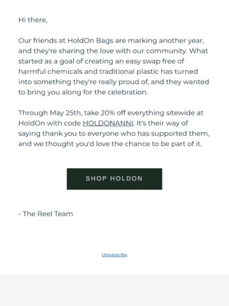Click 'marking another year' text
229x306 pixels.
[x=165, y=41]
